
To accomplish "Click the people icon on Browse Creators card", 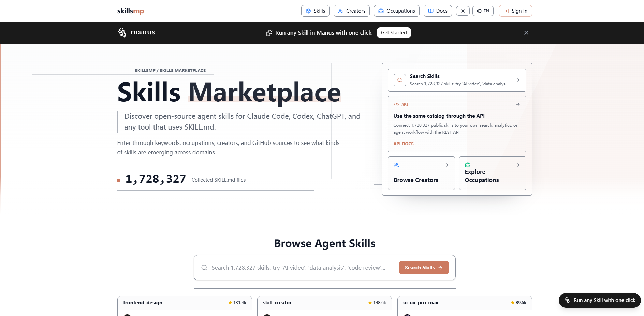I will 396,165.
